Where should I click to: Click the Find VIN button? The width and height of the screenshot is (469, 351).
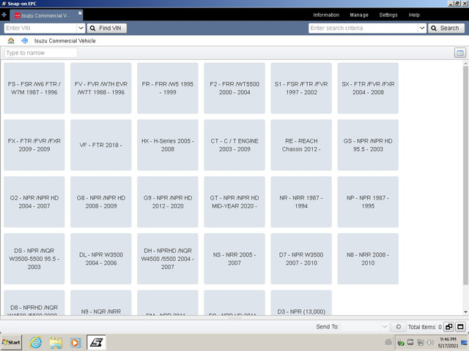pyautogui.click(x=107, y=28)
